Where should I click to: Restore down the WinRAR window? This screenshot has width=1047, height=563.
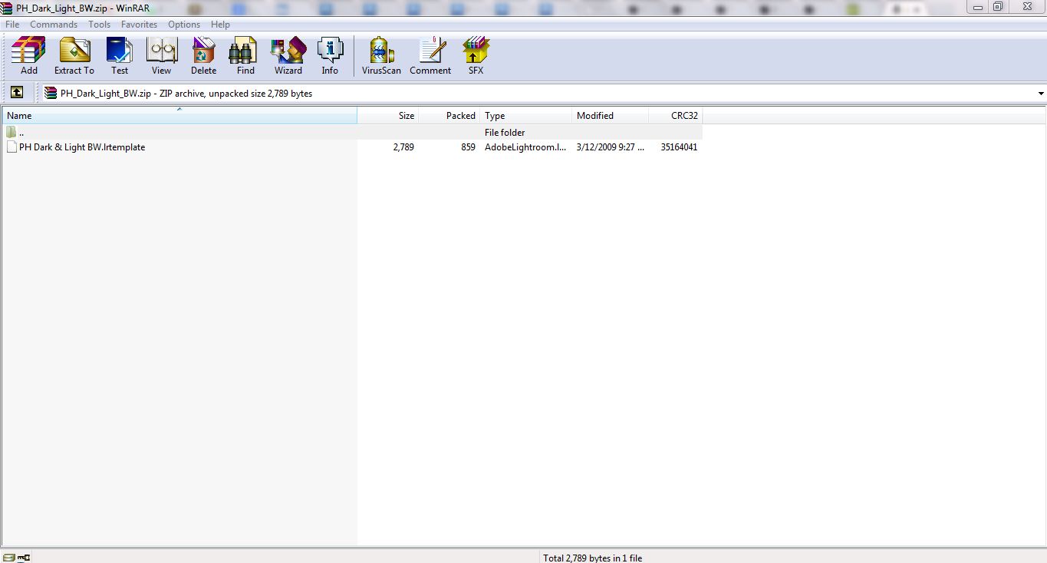point(998,6)
